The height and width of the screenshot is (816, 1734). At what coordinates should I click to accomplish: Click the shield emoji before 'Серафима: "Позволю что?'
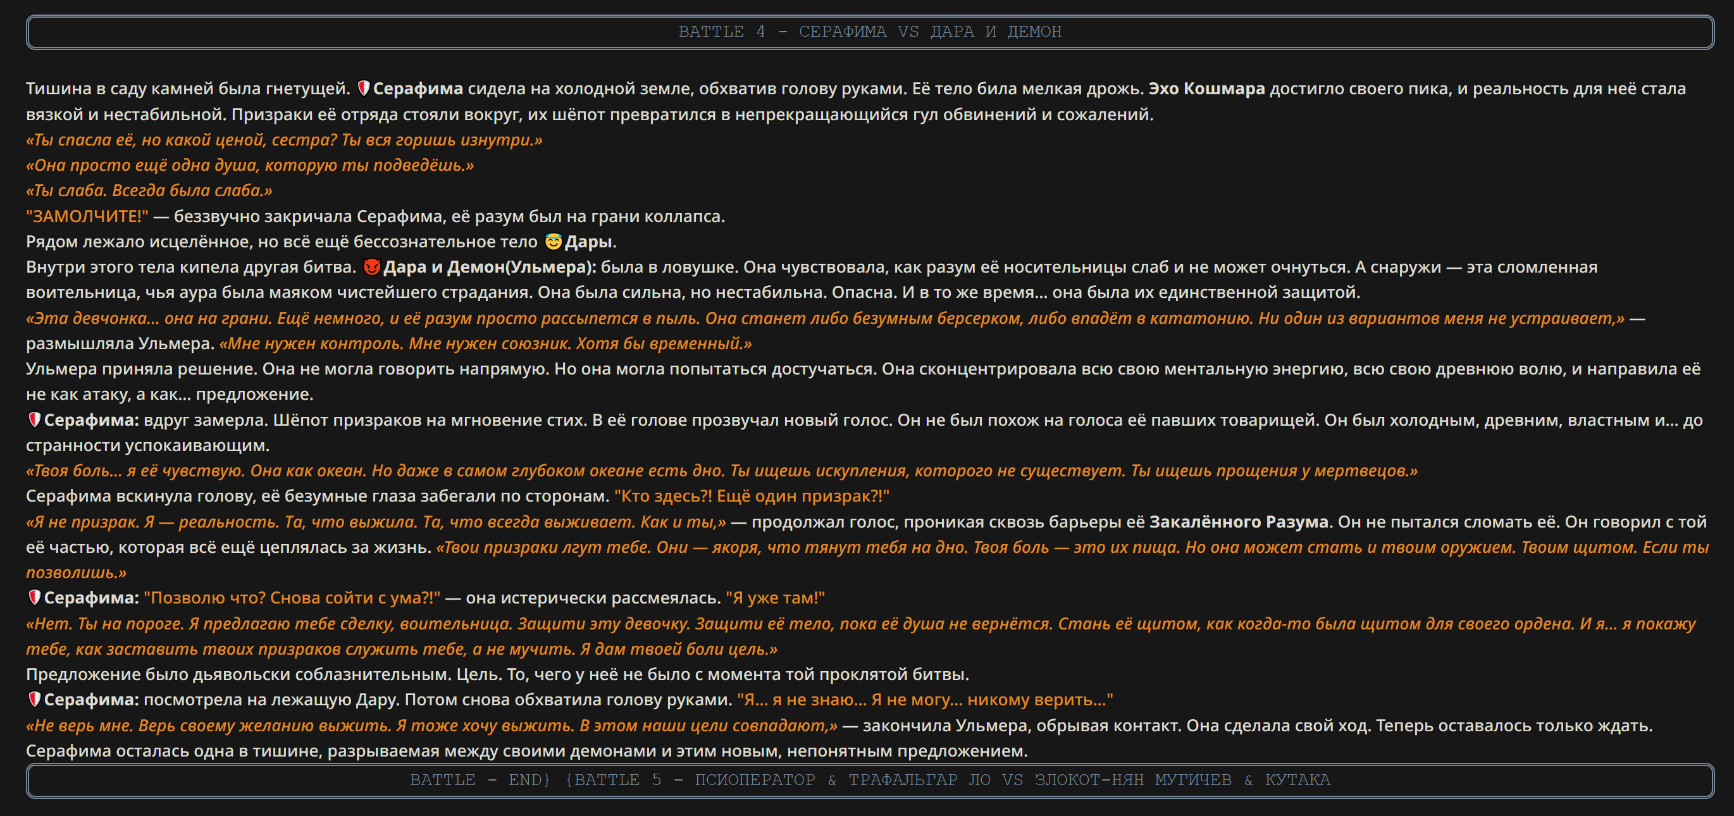point(34,597)
